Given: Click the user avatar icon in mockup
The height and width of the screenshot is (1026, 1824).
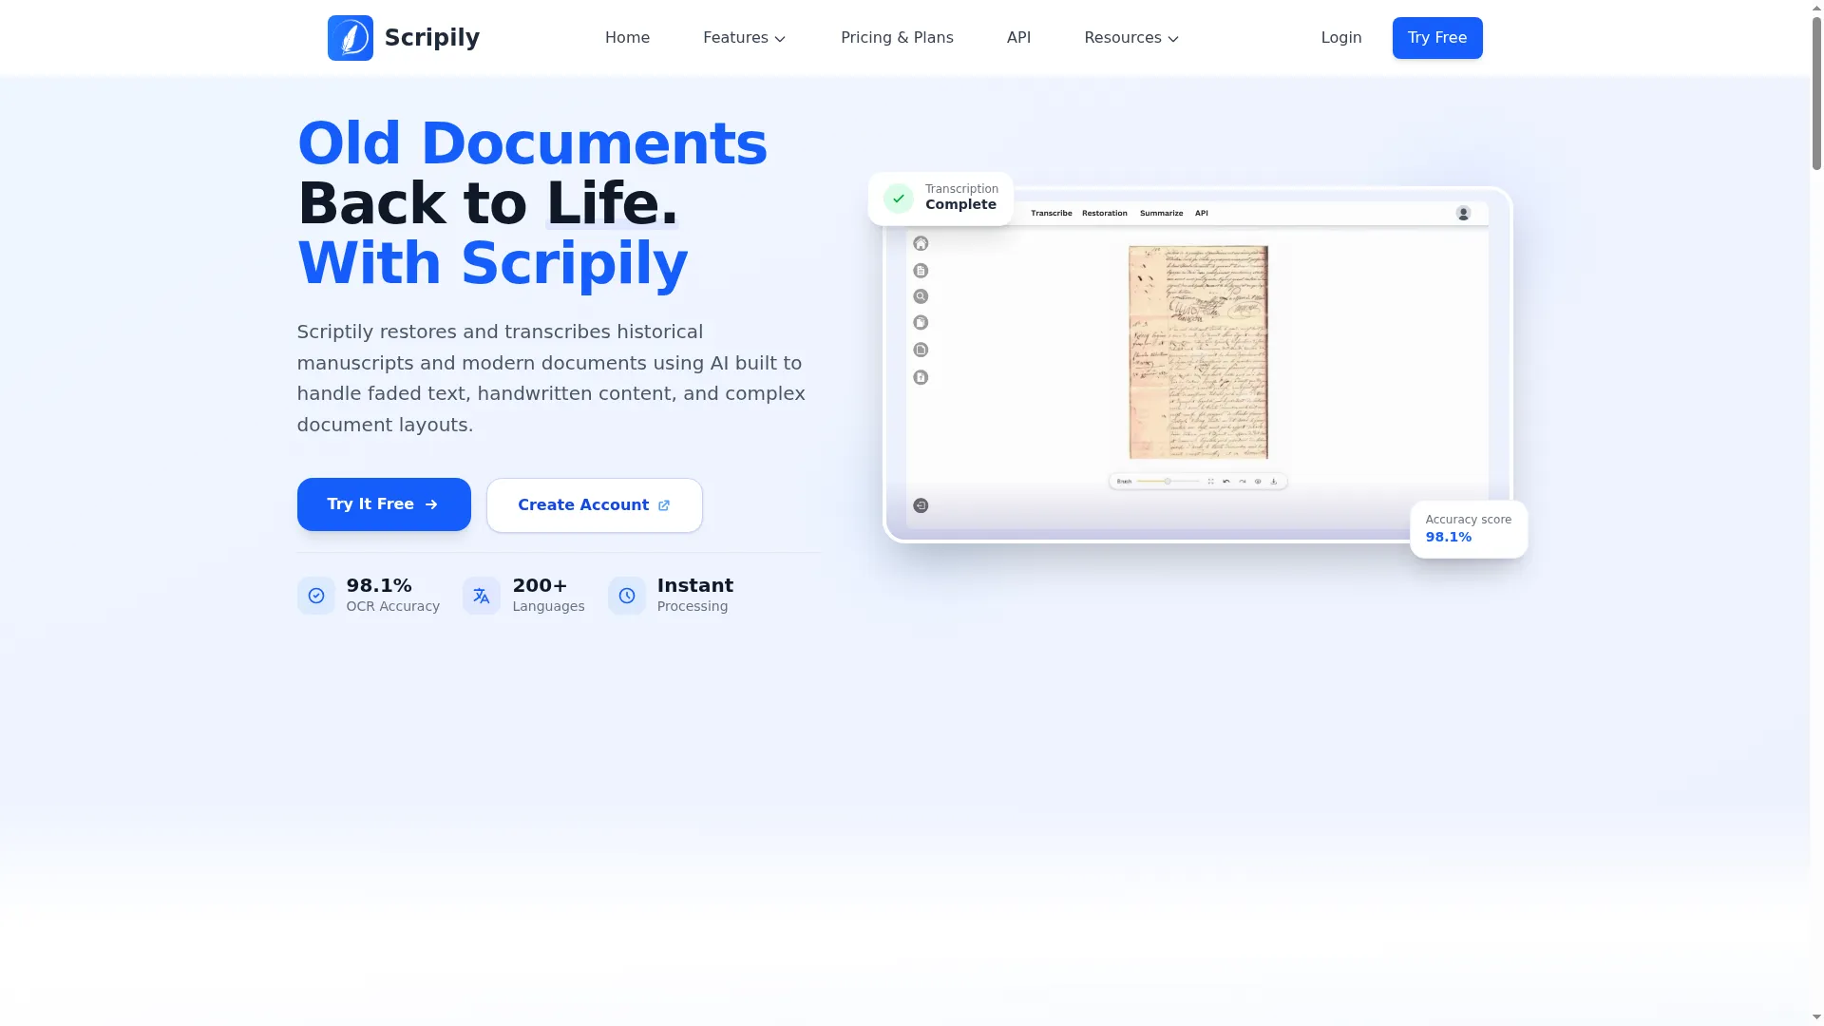Looking at the screenshot, I should click(1463, 214).
